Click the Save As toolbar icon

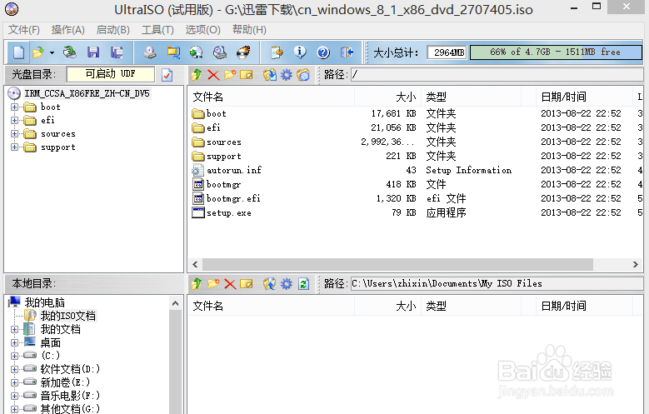tap(117, 52)
